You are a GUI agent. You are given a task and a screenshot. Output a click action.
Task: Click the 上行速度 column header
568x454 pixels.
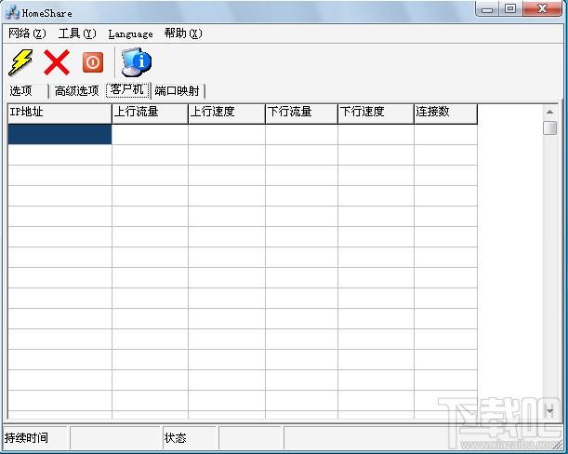[x=227, y=113]
